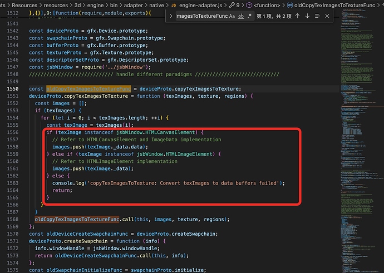384x273 pixels.
Task: Toggle Match Case (Aa) in find widget
Action: click(232, 16)
